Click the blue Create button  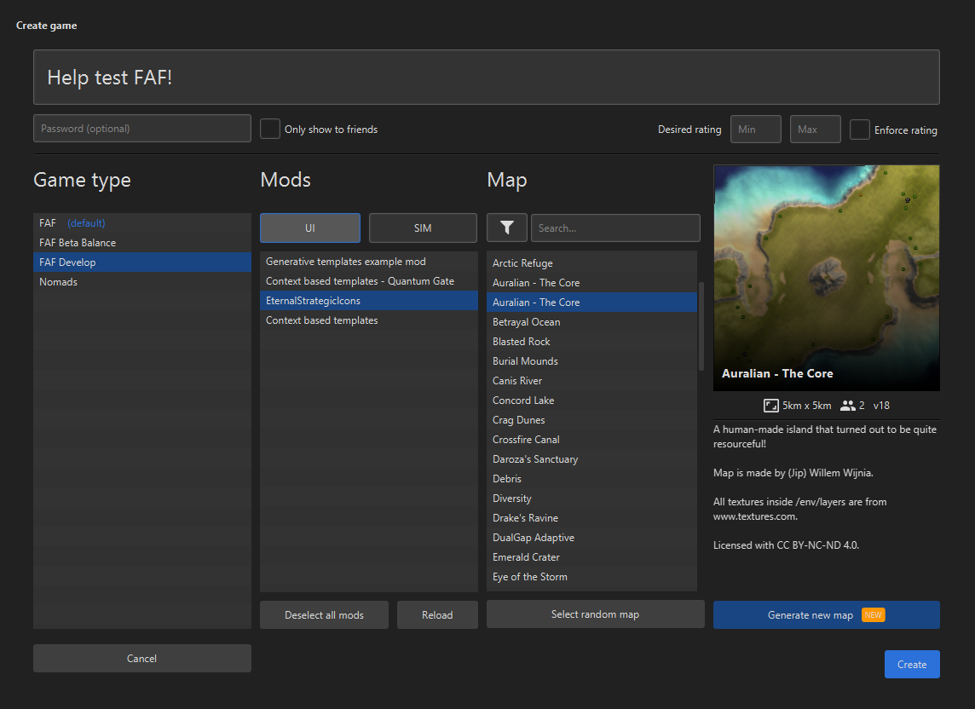point(912,664)
